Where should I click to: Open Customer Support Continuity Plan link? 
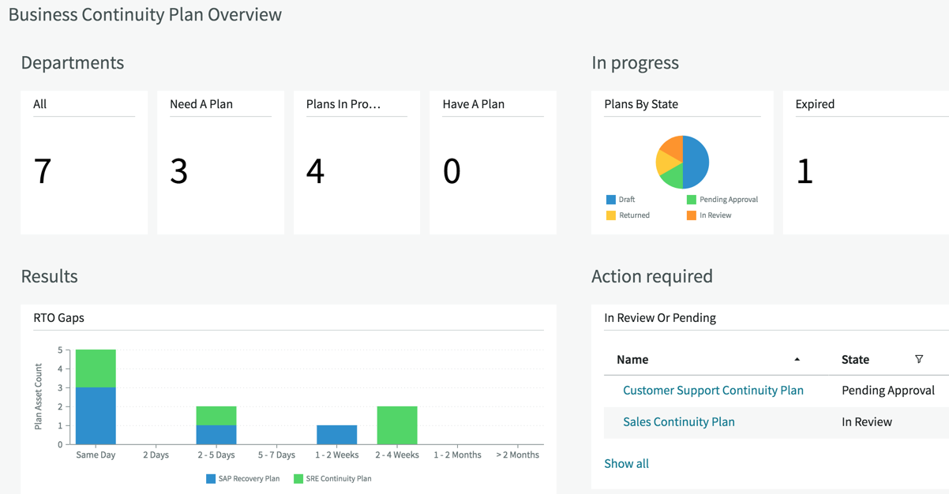pos(713,391)
